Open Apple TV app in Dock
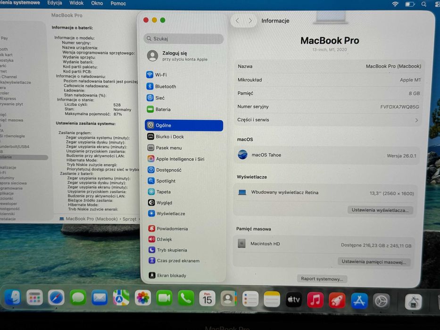This screenshot has height=330, width=440. point(293,300)
